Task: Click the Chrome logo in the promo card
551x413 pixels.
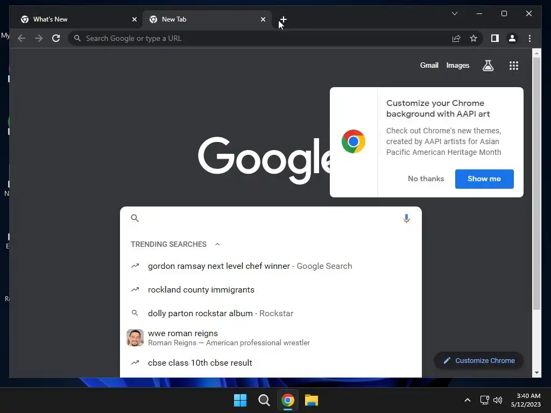Action: pyautogui.click(x=353, y=141)
